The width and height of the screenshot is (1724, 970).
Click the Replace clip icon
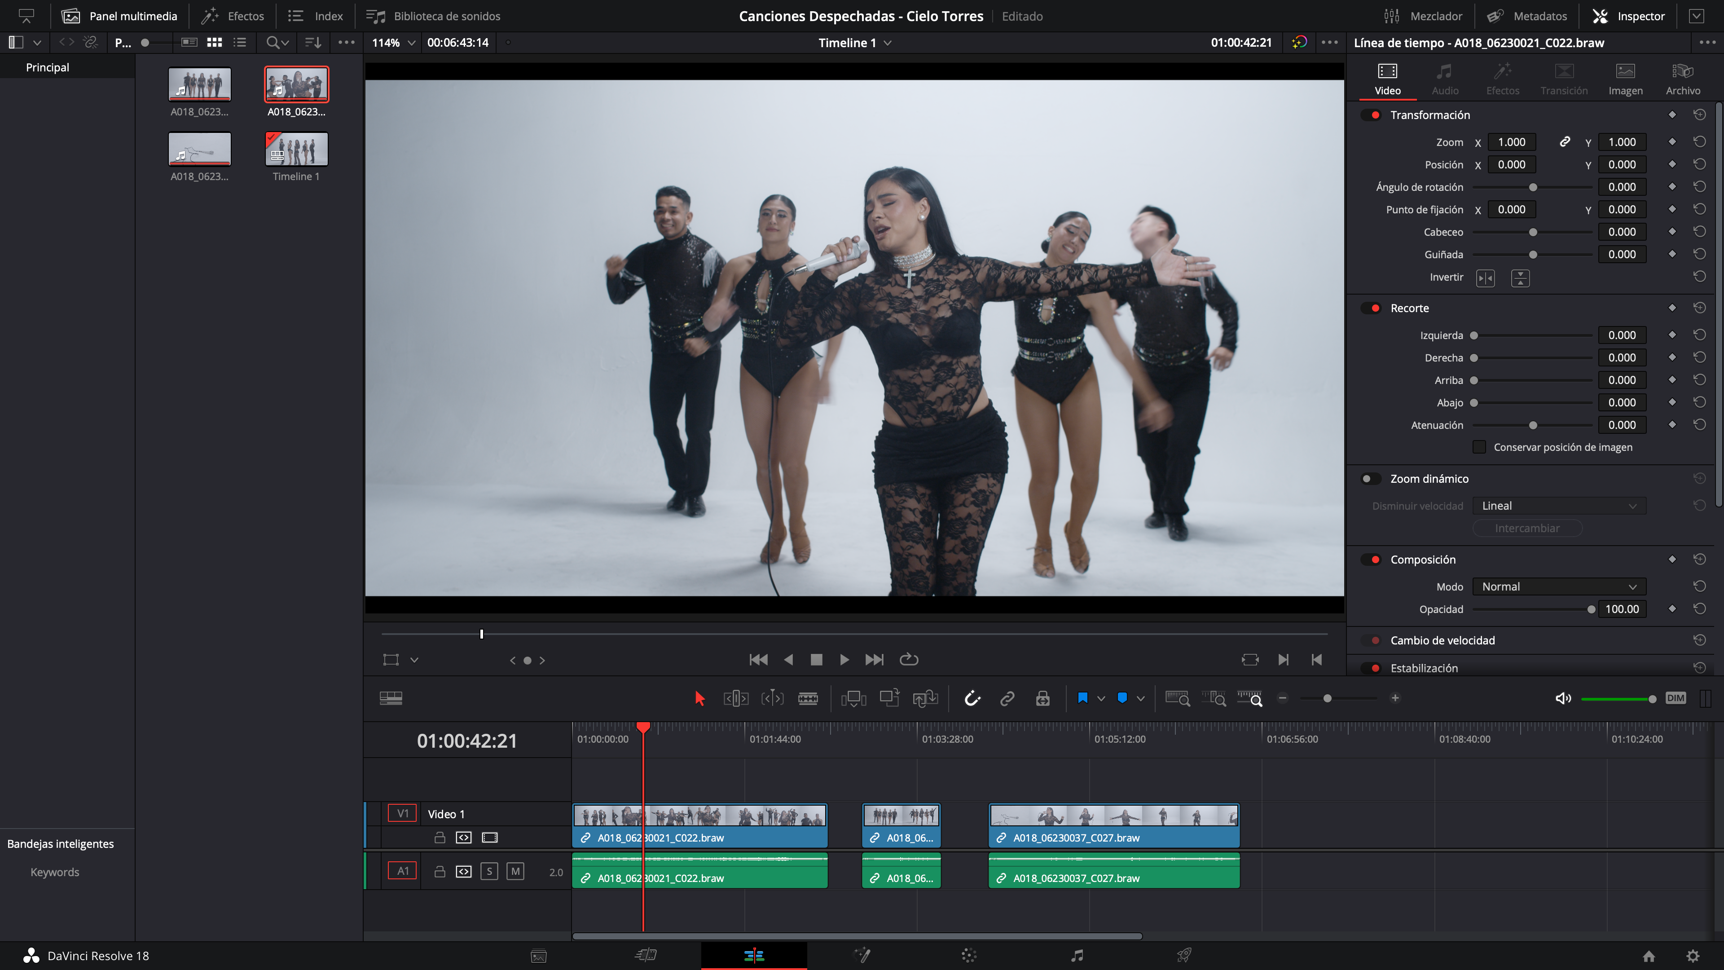[926, 698]
